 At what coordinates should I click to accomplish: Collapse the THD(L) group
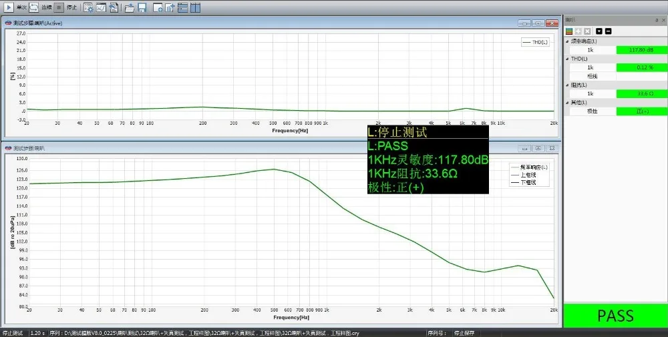[567, 59]
